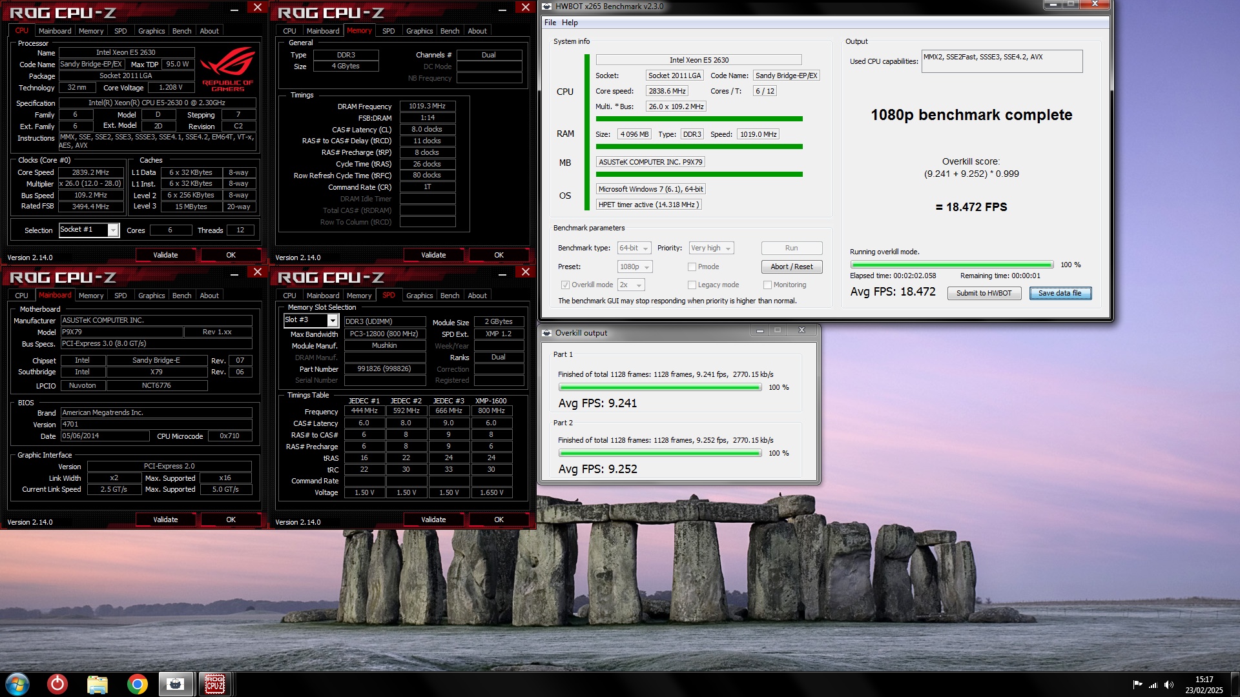
Task: Open the Action Center flag tray icon
Action: [x=1137, y=685]
